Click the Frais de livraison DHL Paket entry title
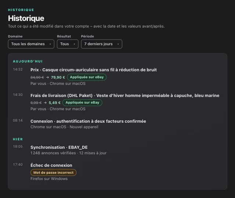This screenshot has width=235, height=198. pos(125,96)
